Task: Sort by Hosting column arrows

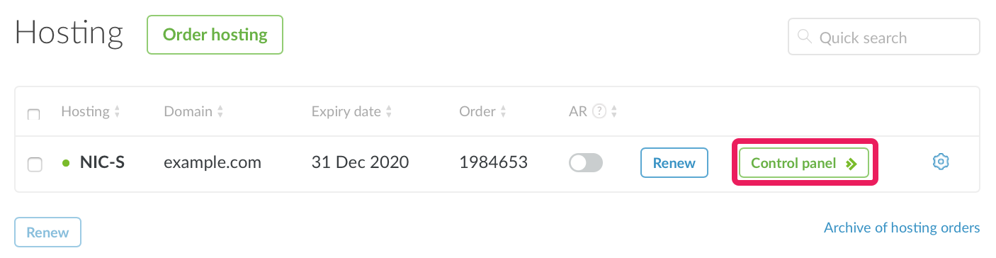Action: click(117, 112)
